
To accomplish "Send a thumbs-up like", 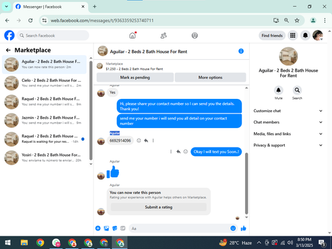I will (244, 228).
